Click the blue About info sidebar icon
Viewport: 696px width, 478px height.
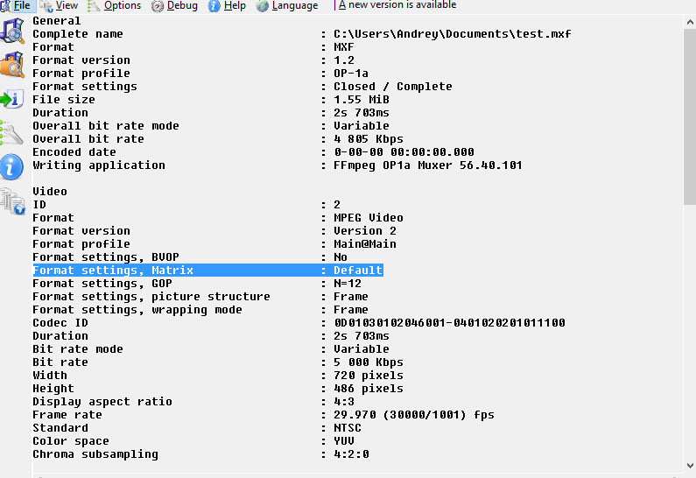(x=11, y=167)
